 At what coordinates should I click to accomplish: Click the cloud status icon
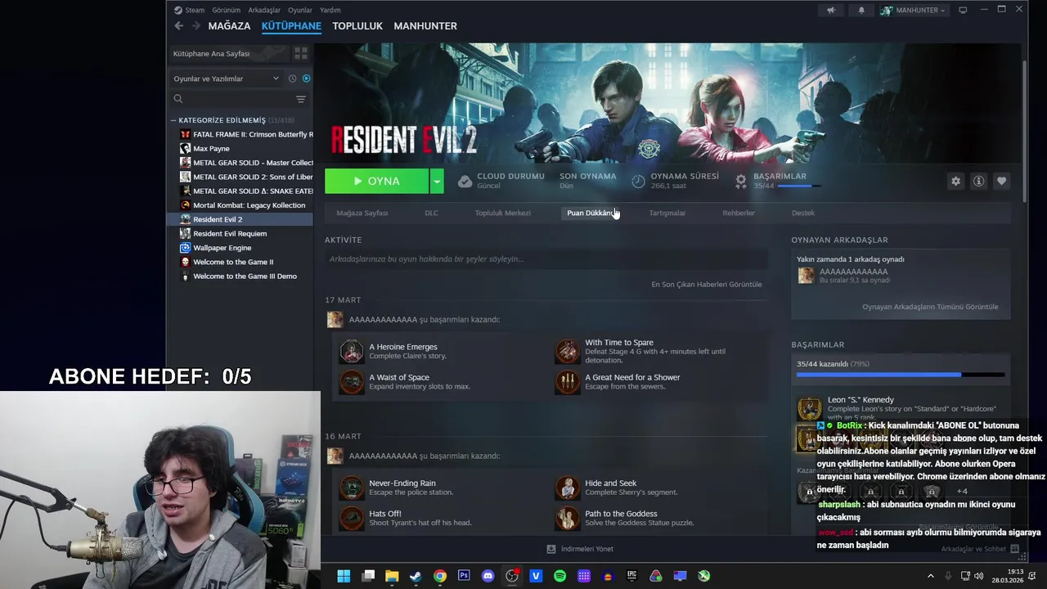[x=465, y=181]
